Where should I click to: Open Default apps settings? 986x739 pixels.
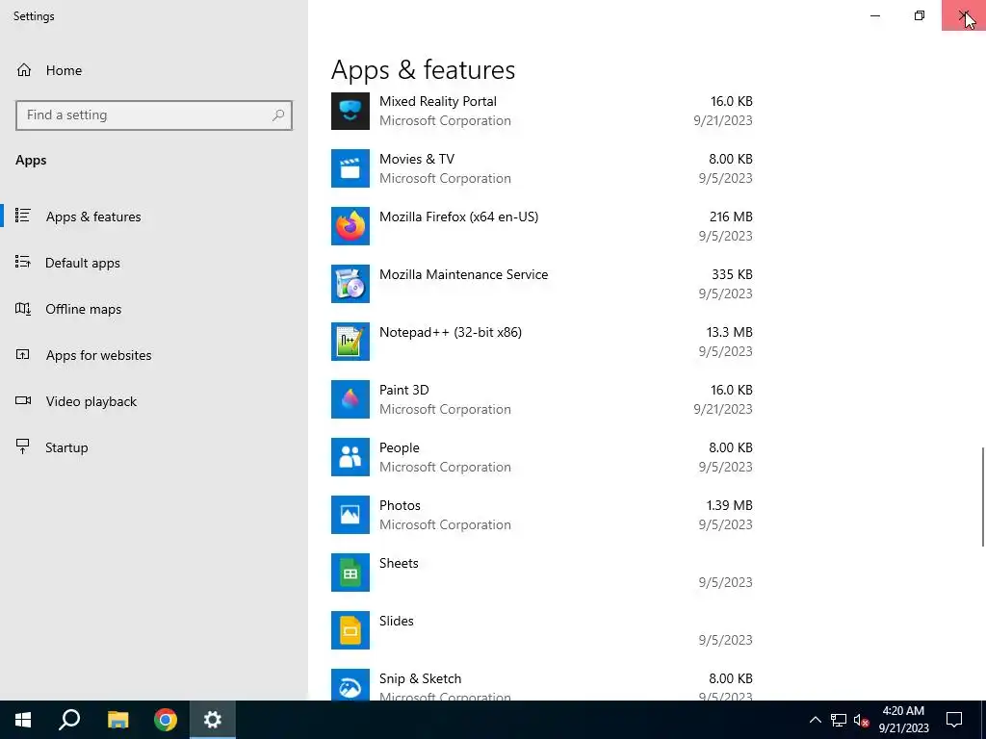pos(154,263)
